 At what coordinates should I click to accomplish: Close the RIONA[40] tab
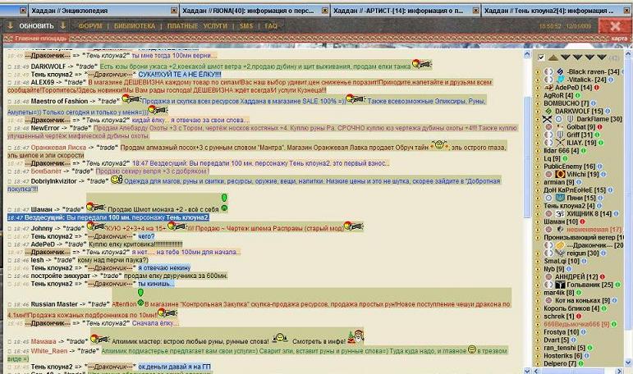(x=325, y=11)
